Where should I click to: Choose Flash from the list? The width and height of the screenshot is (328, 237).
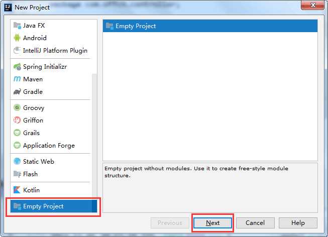(x=51, y=174)
